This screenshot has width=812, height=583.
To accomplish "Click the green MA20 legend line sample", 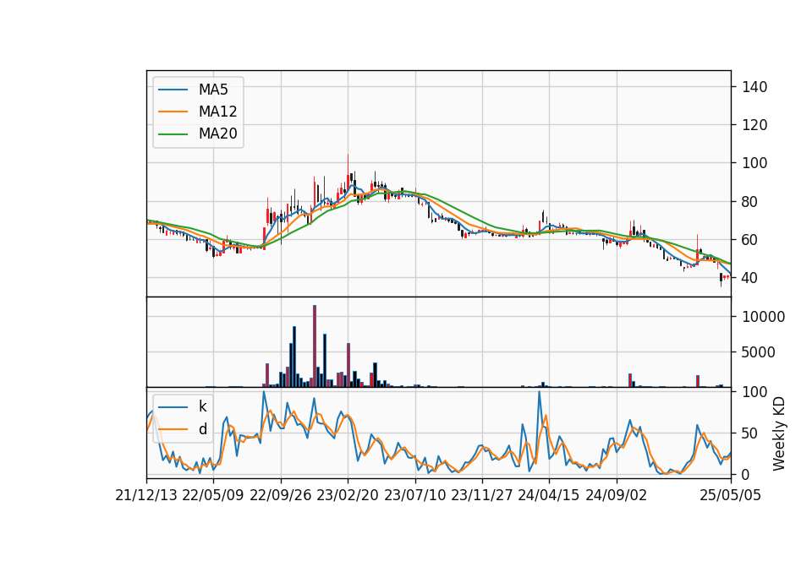I will coord(173,134).
